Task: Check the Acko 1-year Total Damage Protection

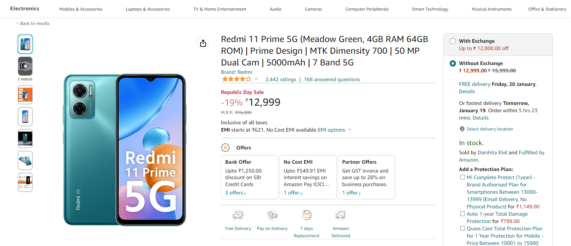Action: click(462, 213)
